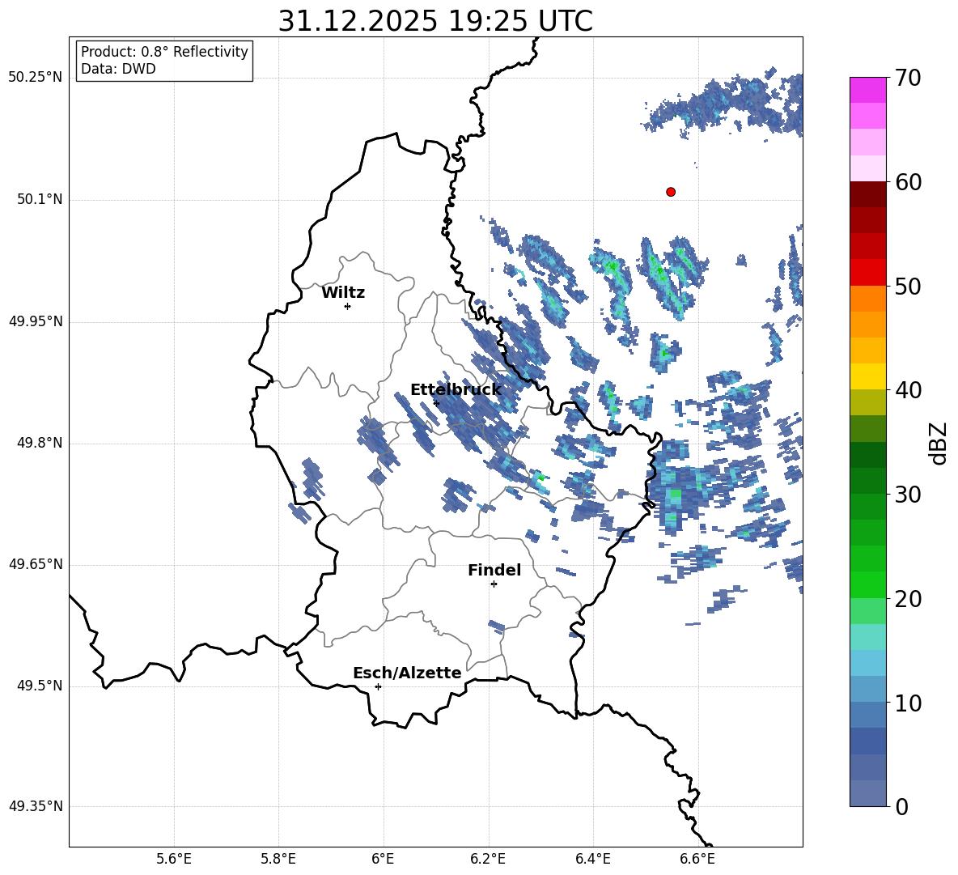Click the bright green colorbar segment at 20
Screen dimensions: 958x875
868,584
